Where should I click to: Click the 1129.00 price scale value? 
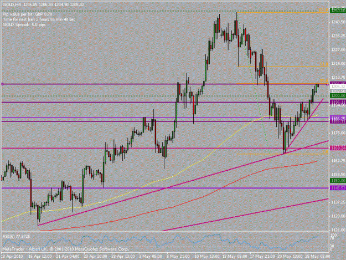[338, 216]
